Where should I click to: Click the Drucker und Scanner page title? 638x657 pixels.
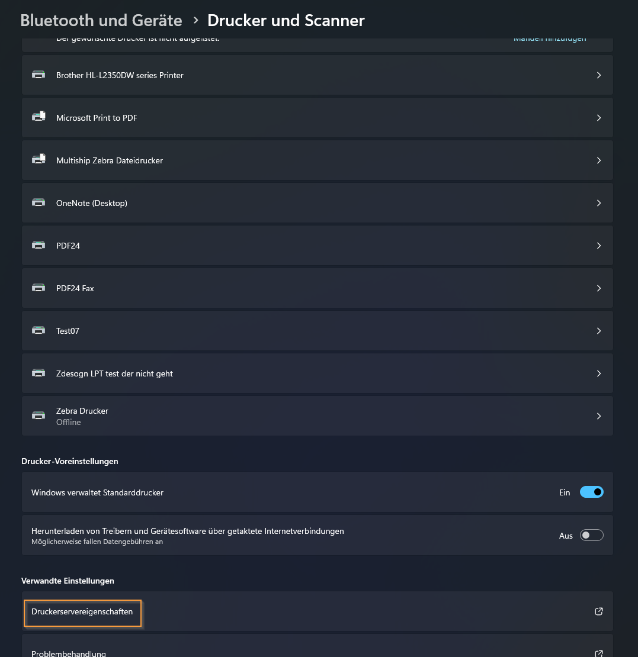(x=286, y=21)
